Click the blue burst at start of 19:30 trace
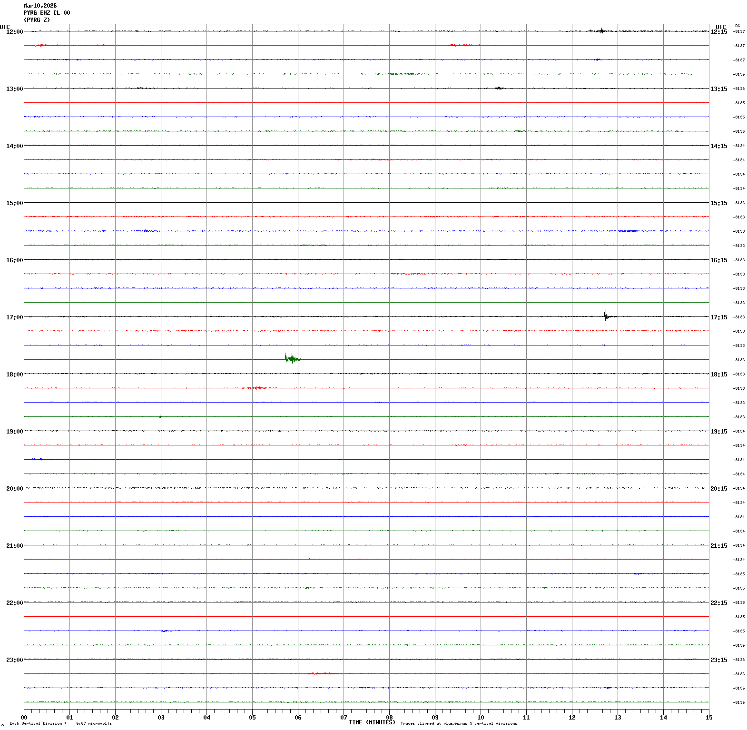The width and height of the screenshot is (747, 730). pos(40,459)
